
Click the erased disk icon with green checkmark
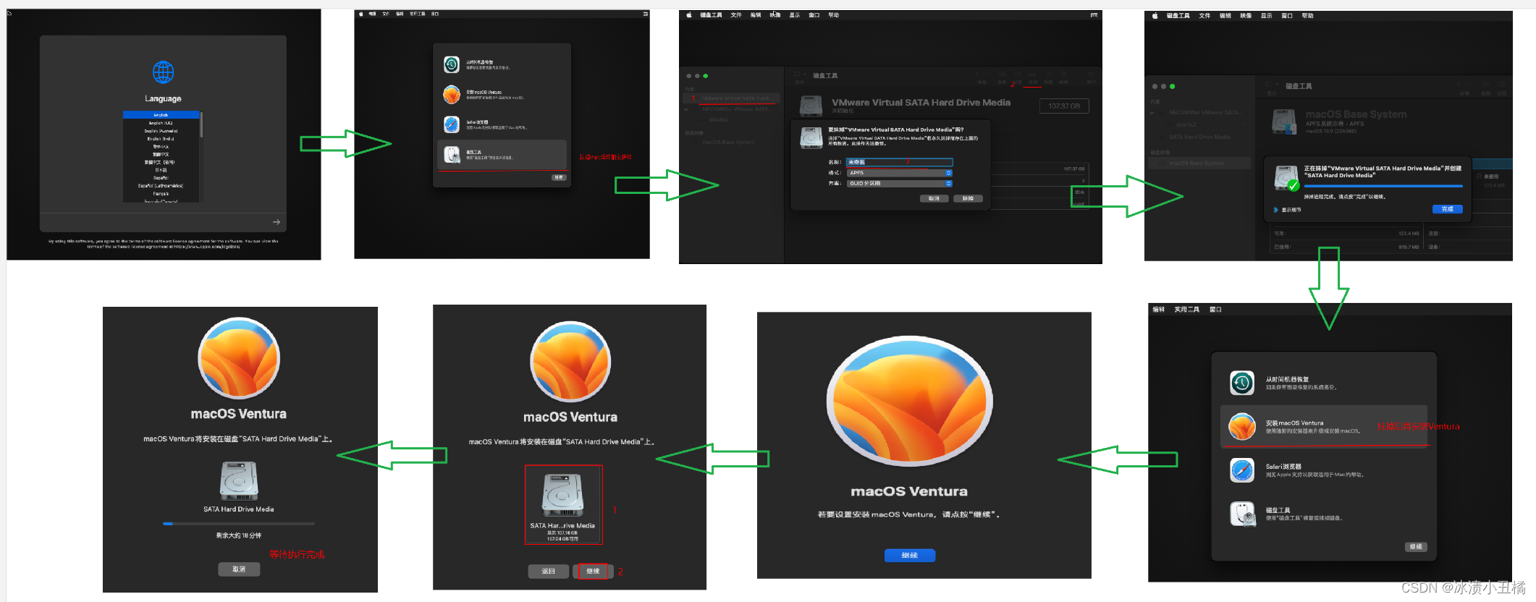[1286, 177]
